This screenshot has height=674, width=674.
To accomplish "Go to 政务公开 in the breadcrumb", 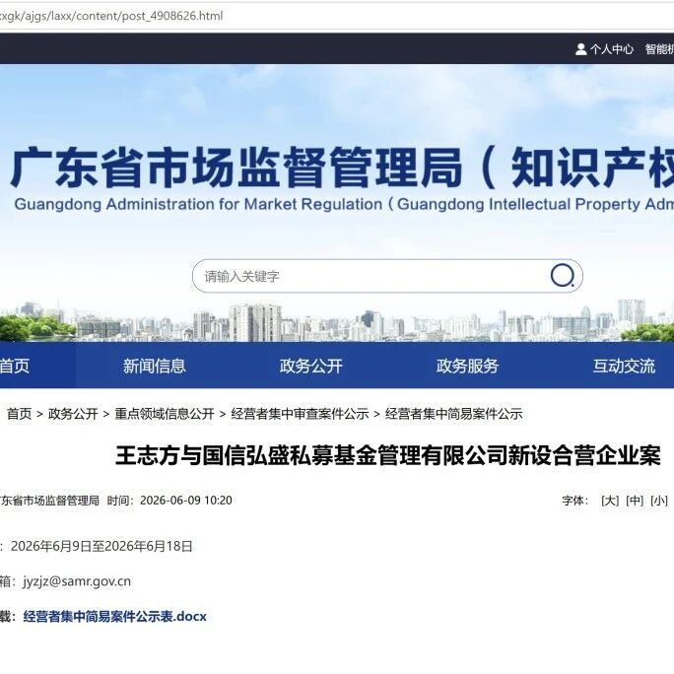I will tap(73, 414).
